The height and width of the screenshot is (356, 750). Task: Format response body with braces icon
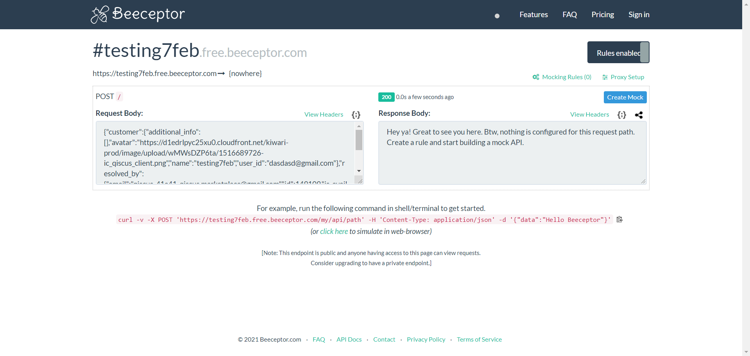coord(621,115)
